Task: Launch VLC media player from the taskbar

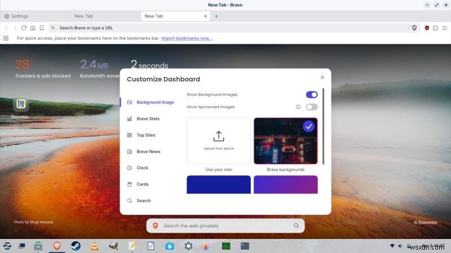Action: click(94, 246)
